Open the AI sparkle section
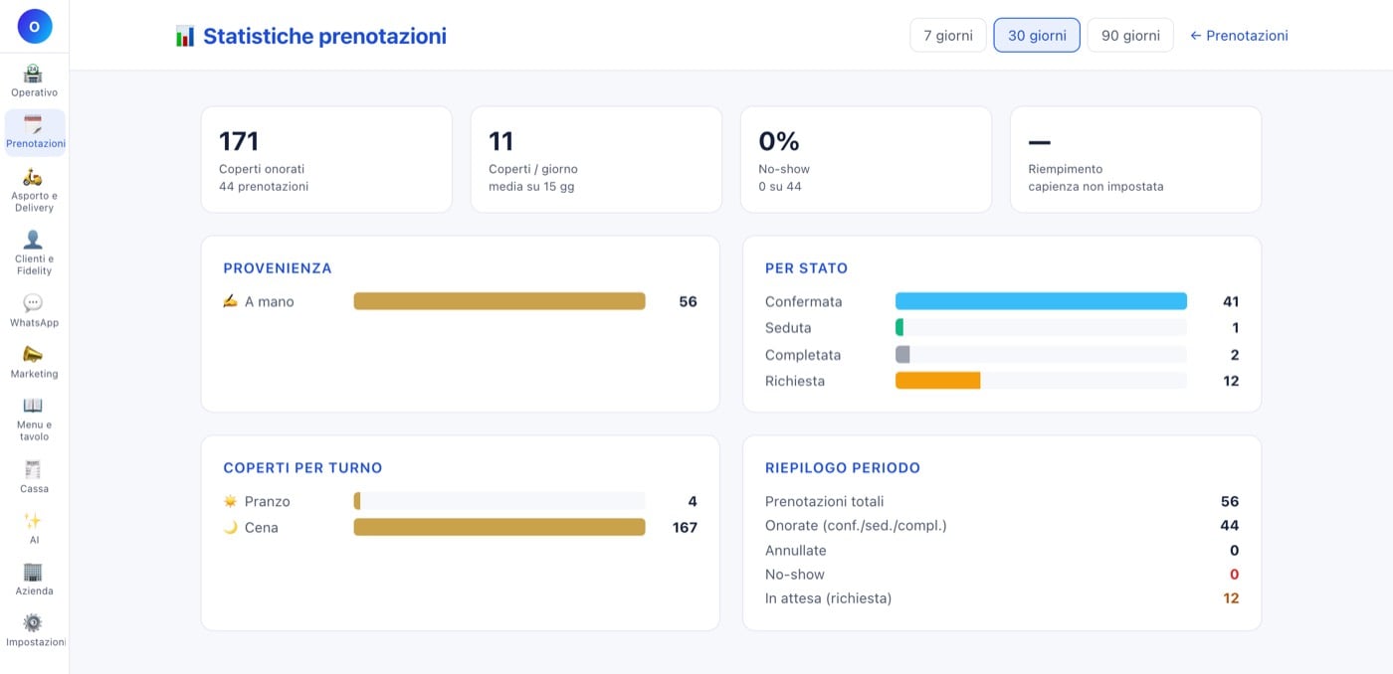1393x674 pixels. click(x=34, y=528)
